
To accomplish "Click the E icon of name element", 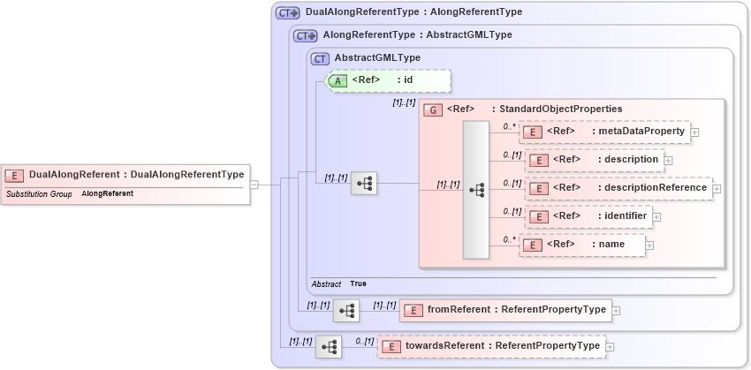I will click(533, 245).
